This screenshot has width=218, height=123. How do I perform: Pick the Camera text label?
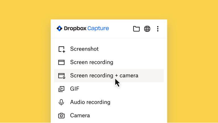coord(80,116)
